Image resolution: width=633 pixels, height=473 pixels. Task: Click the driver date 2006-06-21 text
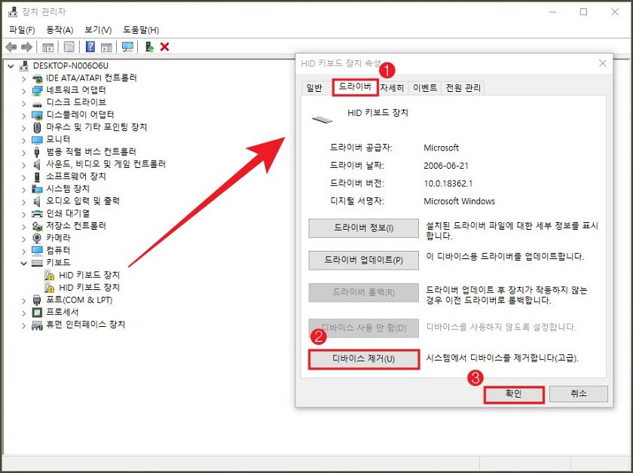point(445,166)
